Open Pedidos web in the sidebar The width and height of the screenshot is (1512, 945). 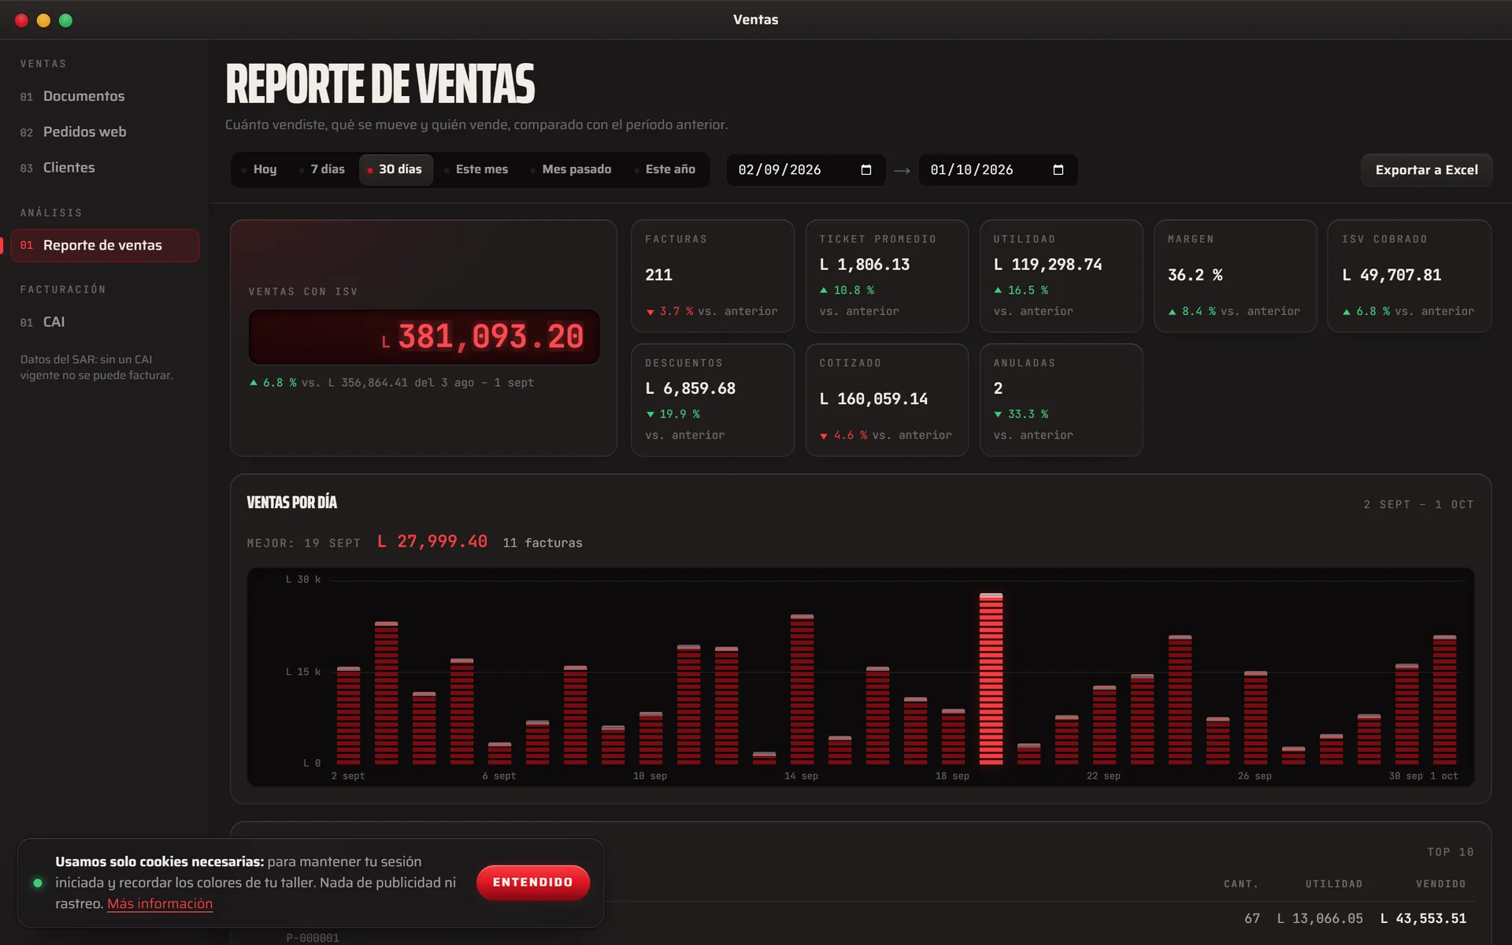tap(105, 132)
